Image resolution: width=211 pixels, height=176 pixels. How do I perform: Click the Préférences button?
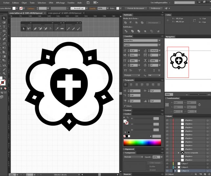click(156, 8)
